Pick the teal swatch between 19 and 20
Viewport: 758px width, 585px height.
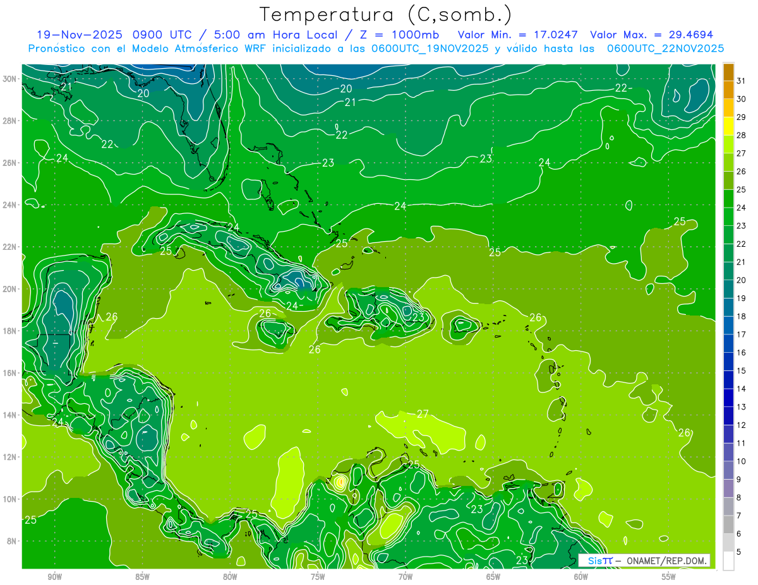(x=728, y=290)
